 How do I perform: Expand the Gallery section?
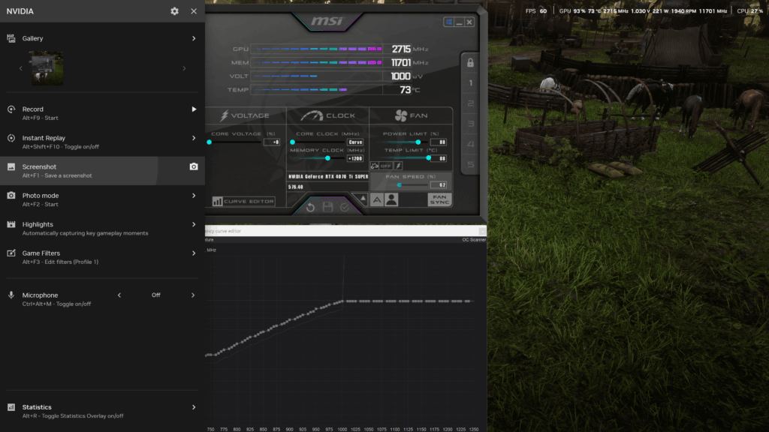(194, 38)
